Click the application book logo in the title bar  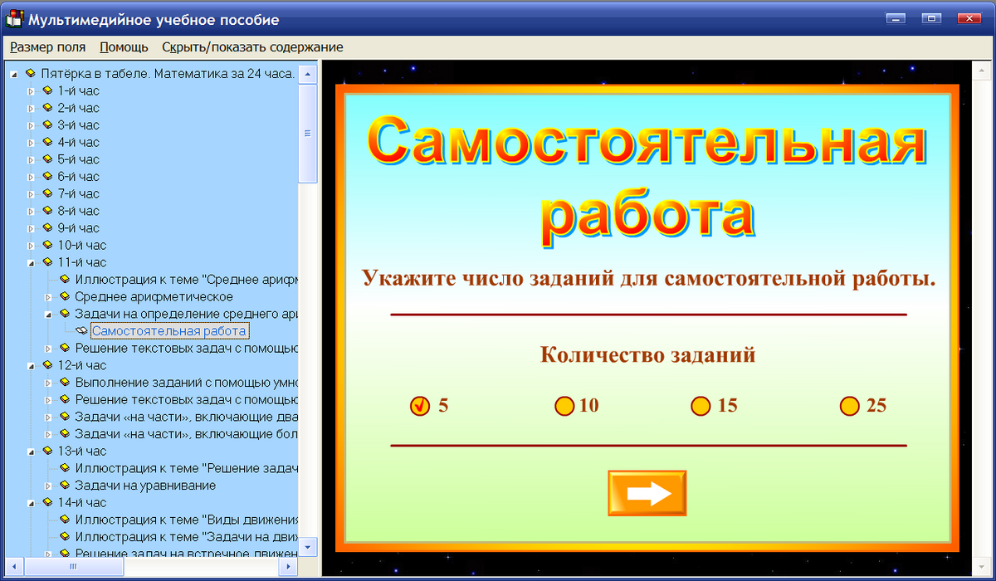[x=13, y=17]
